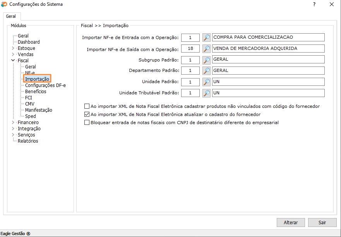Select Dashboard in the modules tree
The image size is (341, 237).
tap(29, 42)
